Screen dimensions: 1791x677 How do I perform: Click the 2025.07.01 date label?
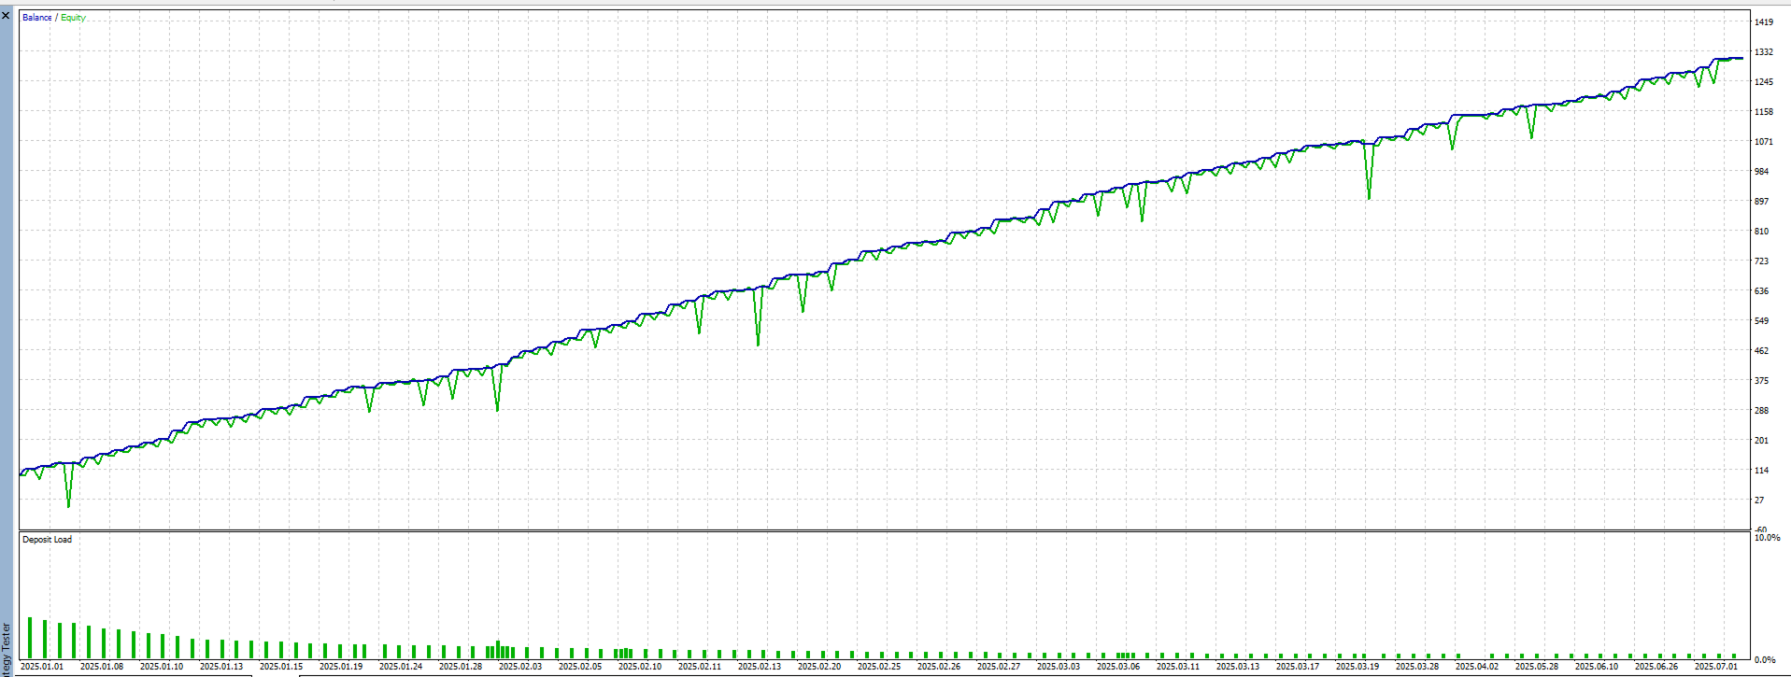[1716, 667]
